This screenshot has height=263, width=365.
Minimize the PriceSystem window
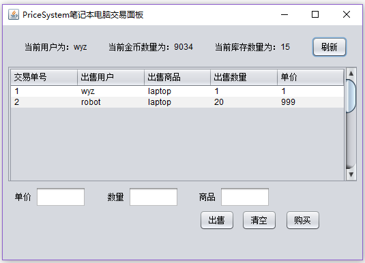[x=284, y=14]
